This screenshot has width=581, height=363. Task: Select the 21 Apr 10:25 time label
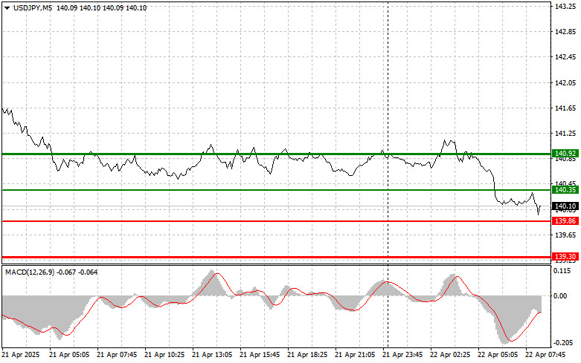[x=164, y=355]
